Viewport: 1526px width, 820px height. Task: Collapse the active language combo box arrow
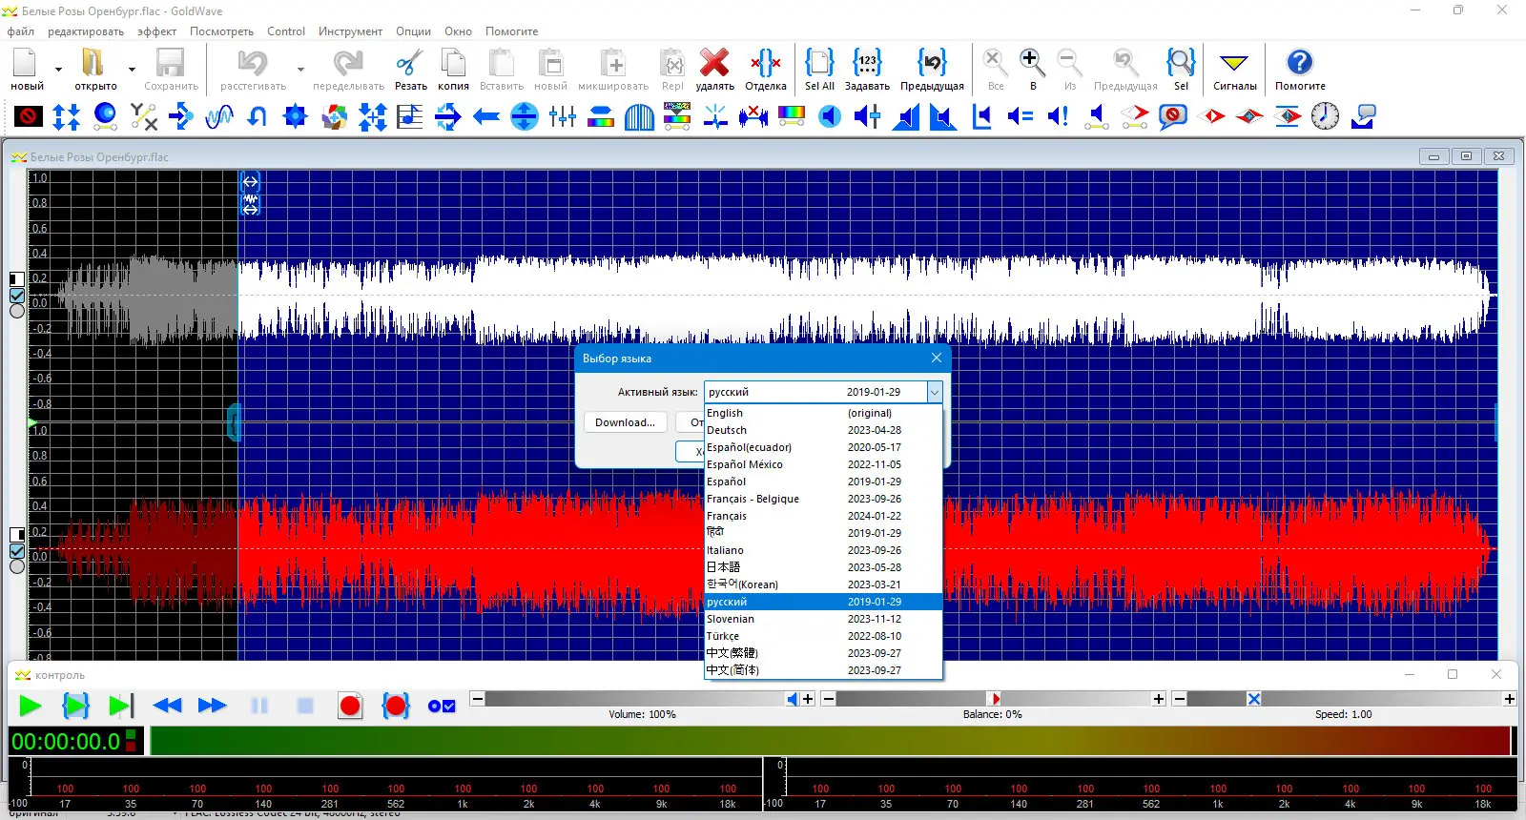click(x=935, y=392)
